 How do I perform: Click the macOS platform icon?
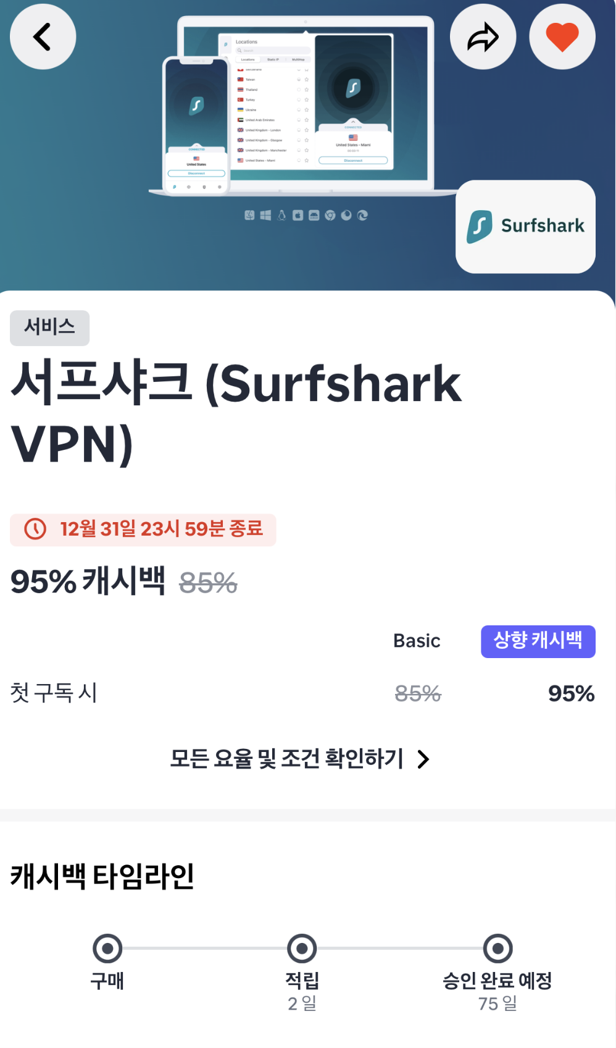click(x=250, y=215)
